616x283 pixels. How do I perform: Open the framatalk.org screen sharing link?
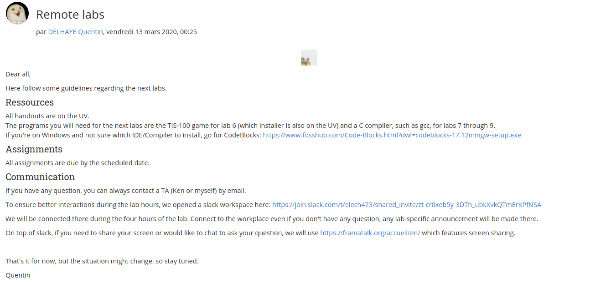pos(370,233)
